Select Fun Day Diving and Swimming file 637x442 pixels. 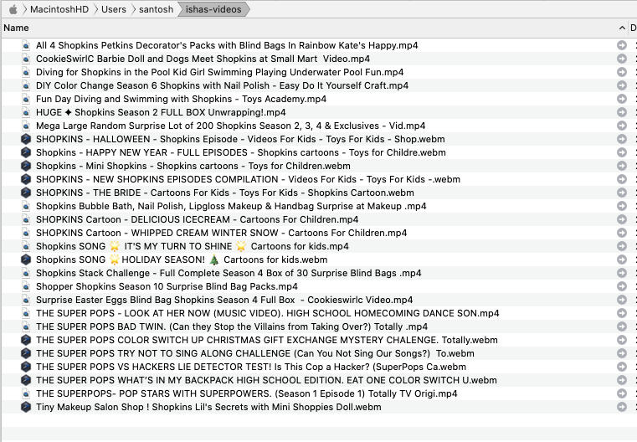click(181, 99)
